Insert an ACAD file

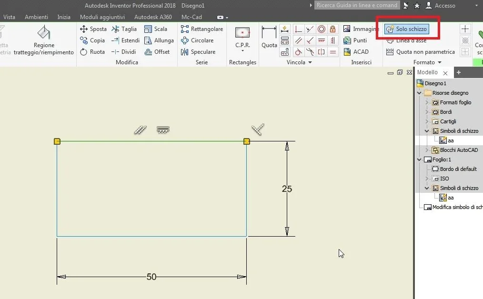coord(356,52)
